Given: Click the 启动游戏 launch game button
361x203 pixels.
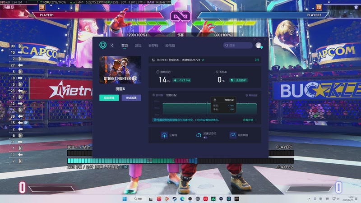Looking at the screenshot, I should (109, 98).
